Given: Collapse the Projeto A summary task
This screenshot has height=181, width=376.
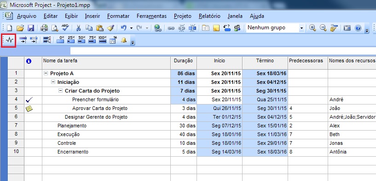Looking at the screenshot, I should pos(46,74).
